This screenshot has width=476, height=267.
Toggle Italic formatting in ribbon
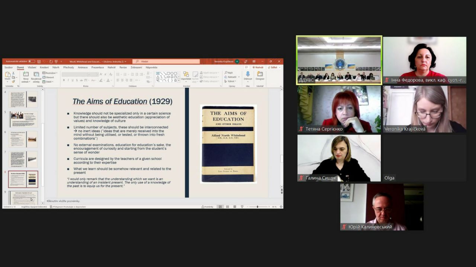(x=68, y=80)
